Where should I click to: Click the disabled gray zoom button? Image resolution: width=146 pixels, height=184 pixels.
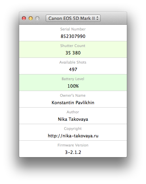(x=37, y=18)
